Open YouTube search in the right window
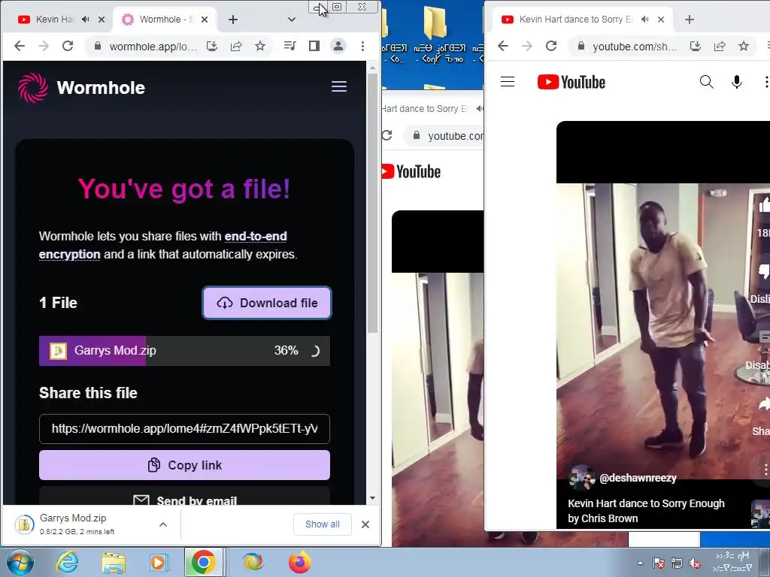This screenshot has width=770, height=577. [x=707, y=82]
